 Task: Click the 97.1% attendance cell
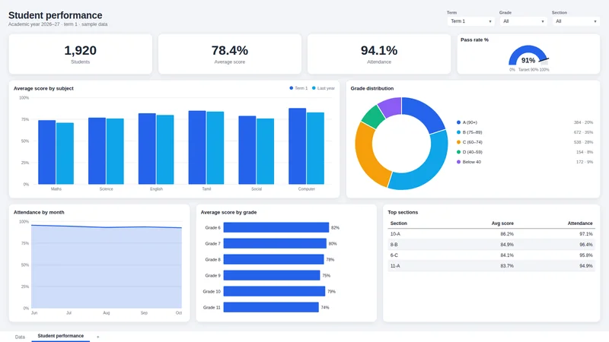click(585, 234)
